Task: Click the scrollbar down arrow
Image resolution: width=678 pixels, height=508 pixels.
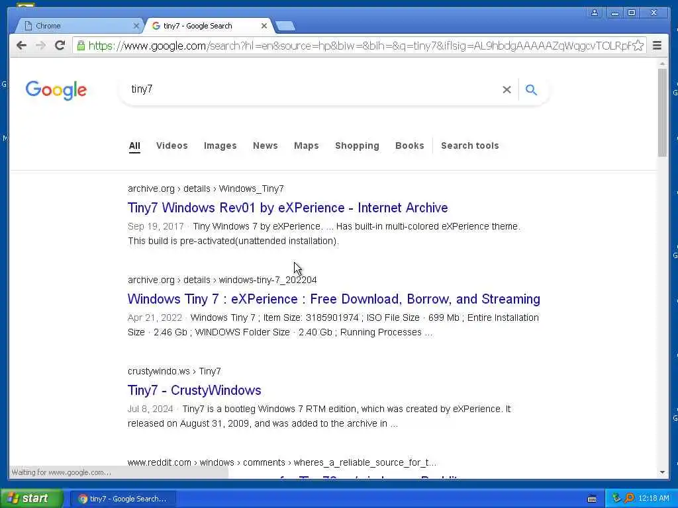Action: tap(662, 472)
